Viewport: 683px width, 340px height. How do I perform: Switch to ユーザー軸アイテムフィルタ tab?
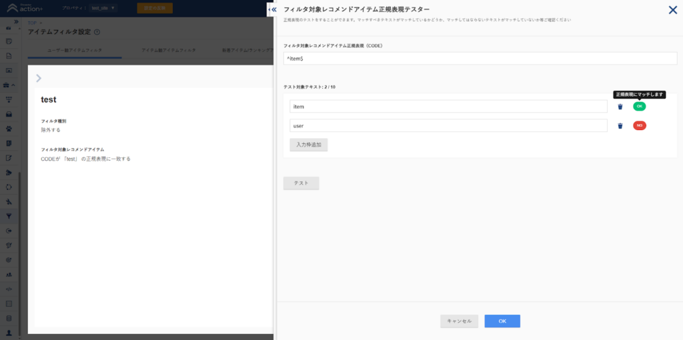point(75,51)
